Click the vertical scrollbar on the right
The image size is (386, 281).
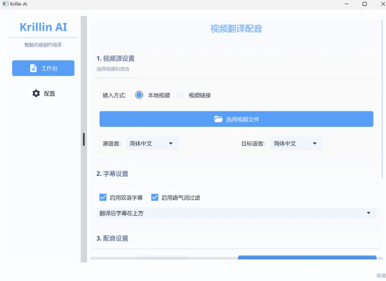[382, 100]
